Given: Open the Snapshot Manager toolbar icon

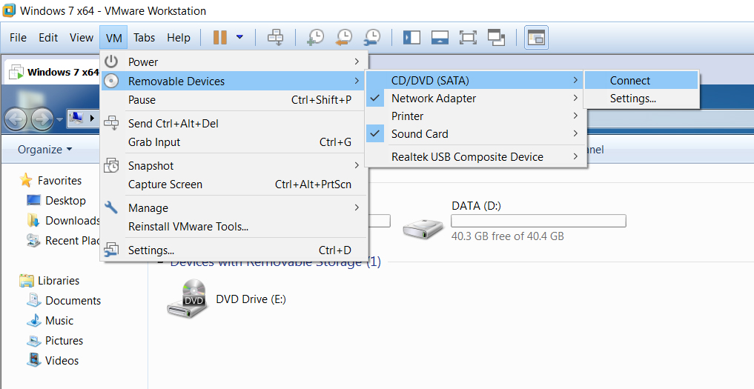Looking at the screenshot, I should coord(372,37).
